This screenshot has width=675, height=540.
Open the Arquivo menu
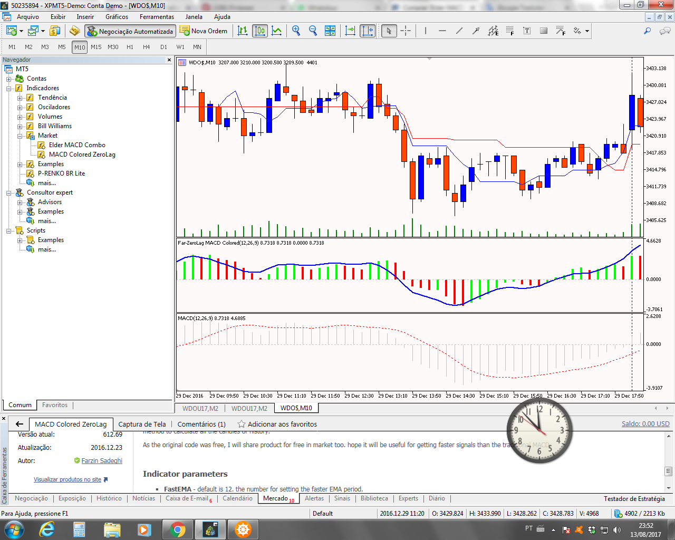coord(28,17)
